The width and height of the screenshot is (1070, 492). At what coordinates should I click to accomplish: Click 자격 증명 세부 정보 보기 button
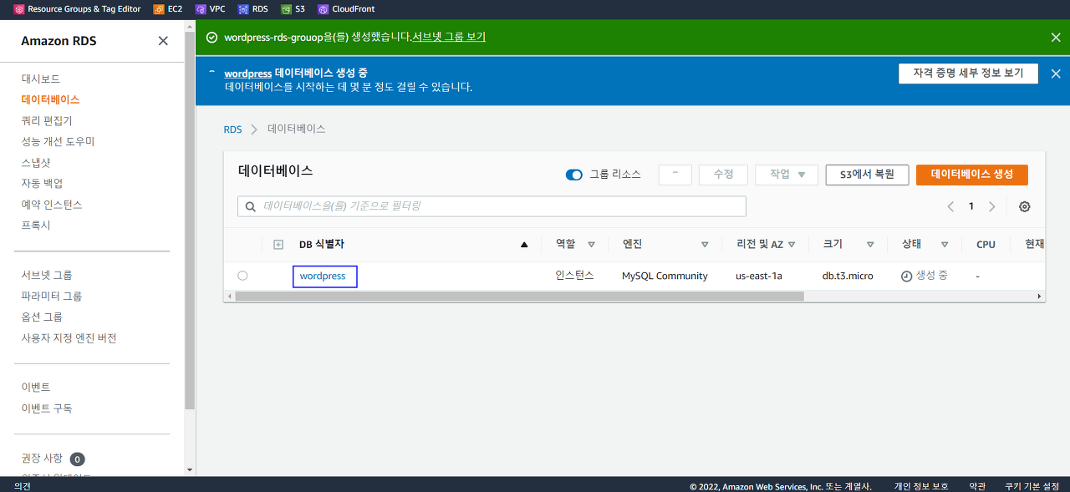[968, 74]
